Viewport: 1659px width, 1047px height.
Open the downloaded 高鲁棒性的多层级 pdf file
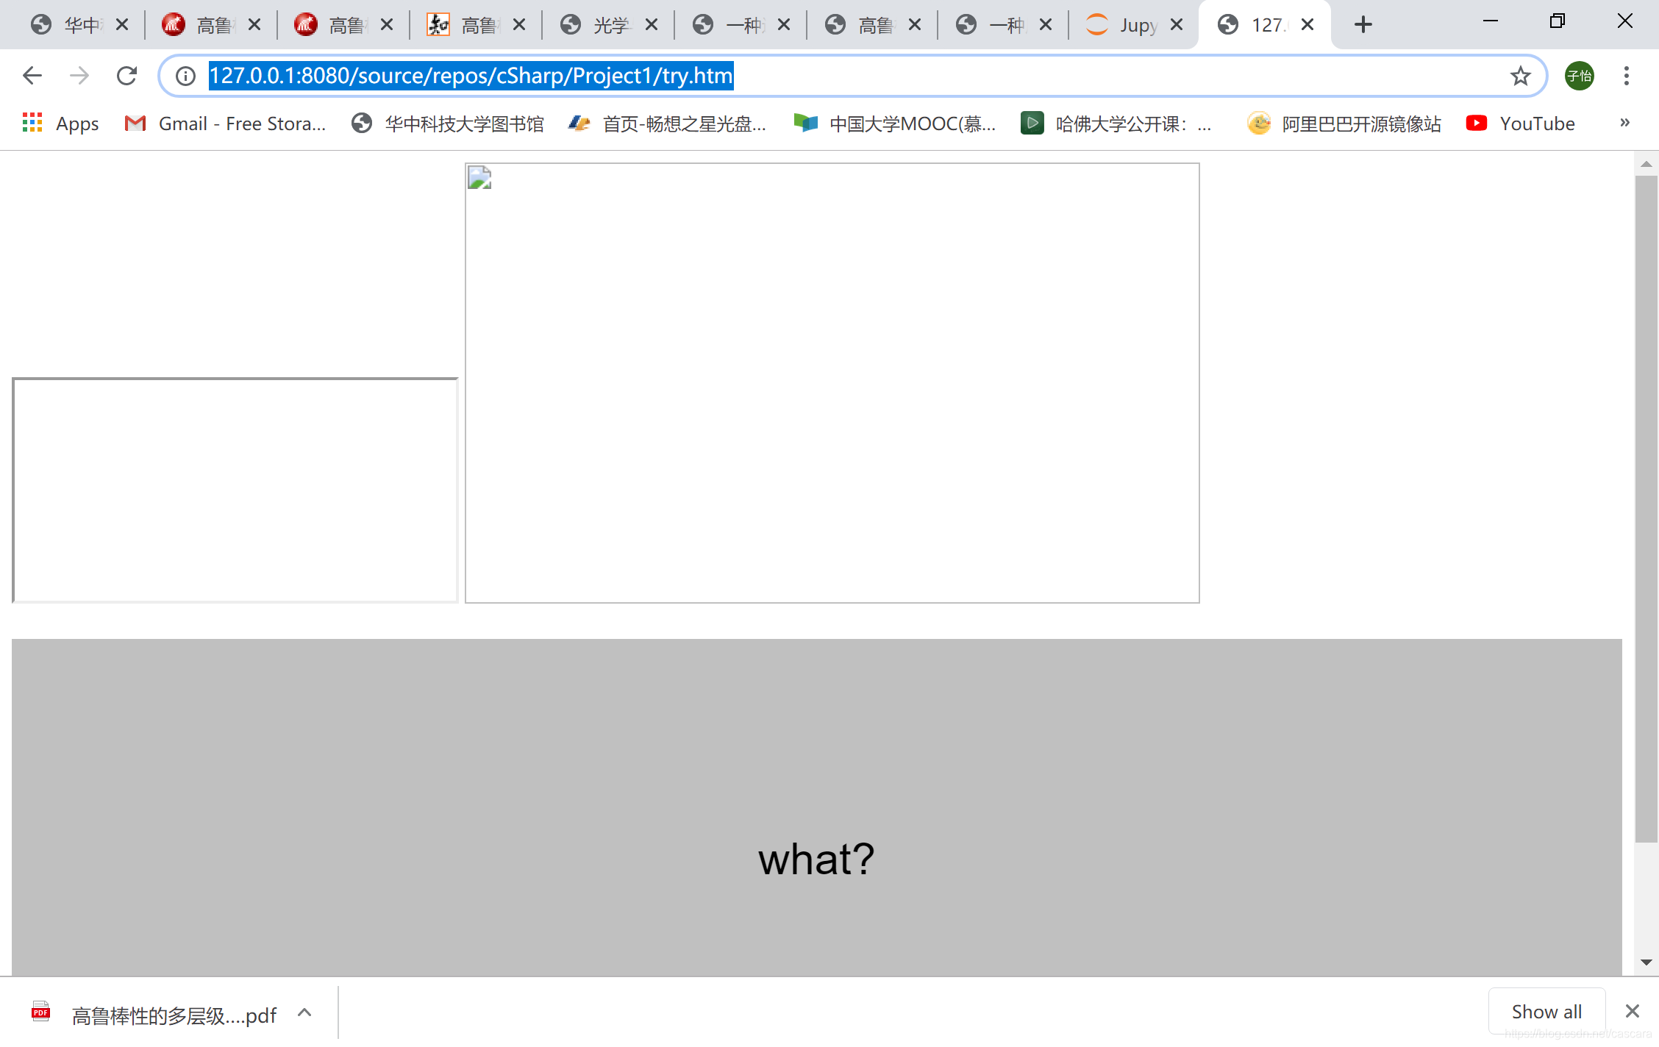click(x=154, y=1015)
